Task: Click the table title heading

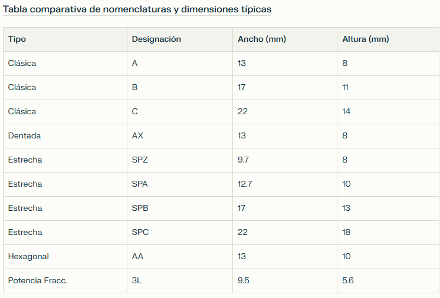Action: pos(137,9)
